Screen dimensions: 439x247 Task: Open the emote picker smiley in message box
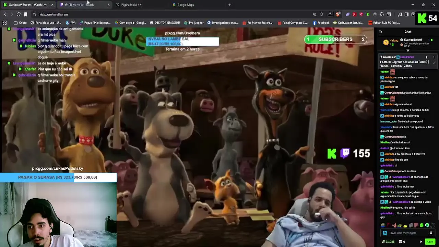(431, 233)
